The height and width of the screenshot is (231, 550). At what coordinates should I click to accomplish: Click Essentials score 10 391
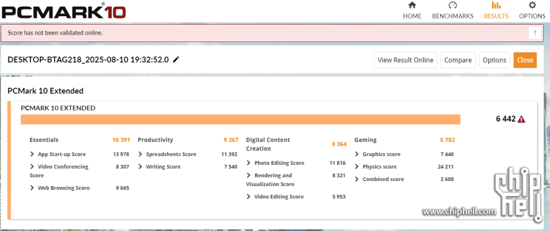121,140
